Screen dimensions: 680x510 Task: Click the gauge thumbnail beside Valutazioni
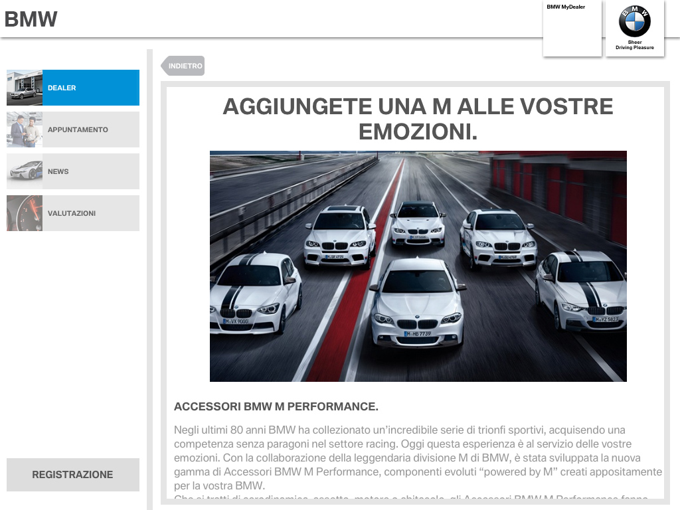pos(25,213)
